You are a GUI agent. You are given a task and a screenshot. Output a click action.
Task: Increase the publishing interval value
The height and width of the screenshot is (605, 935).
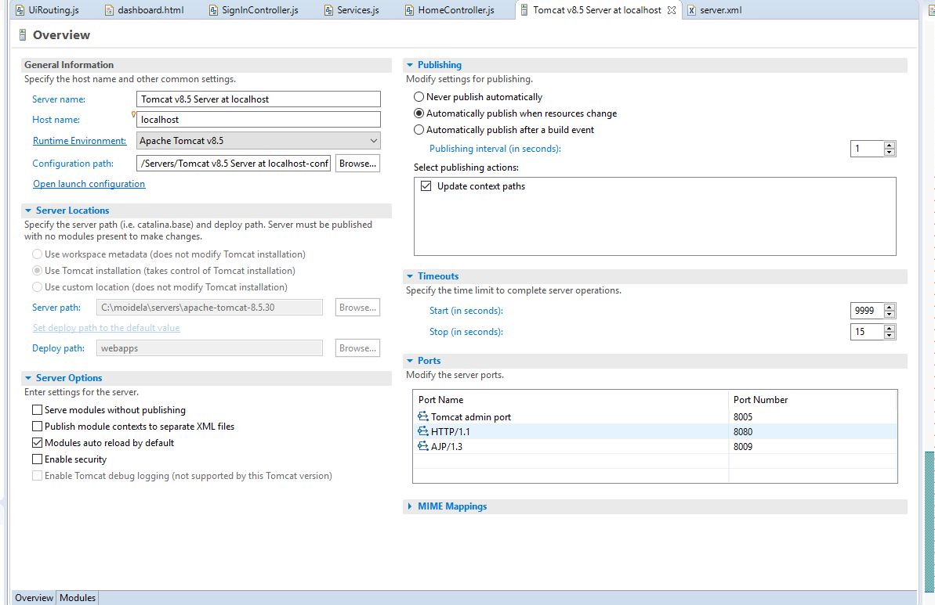[890, 146]
